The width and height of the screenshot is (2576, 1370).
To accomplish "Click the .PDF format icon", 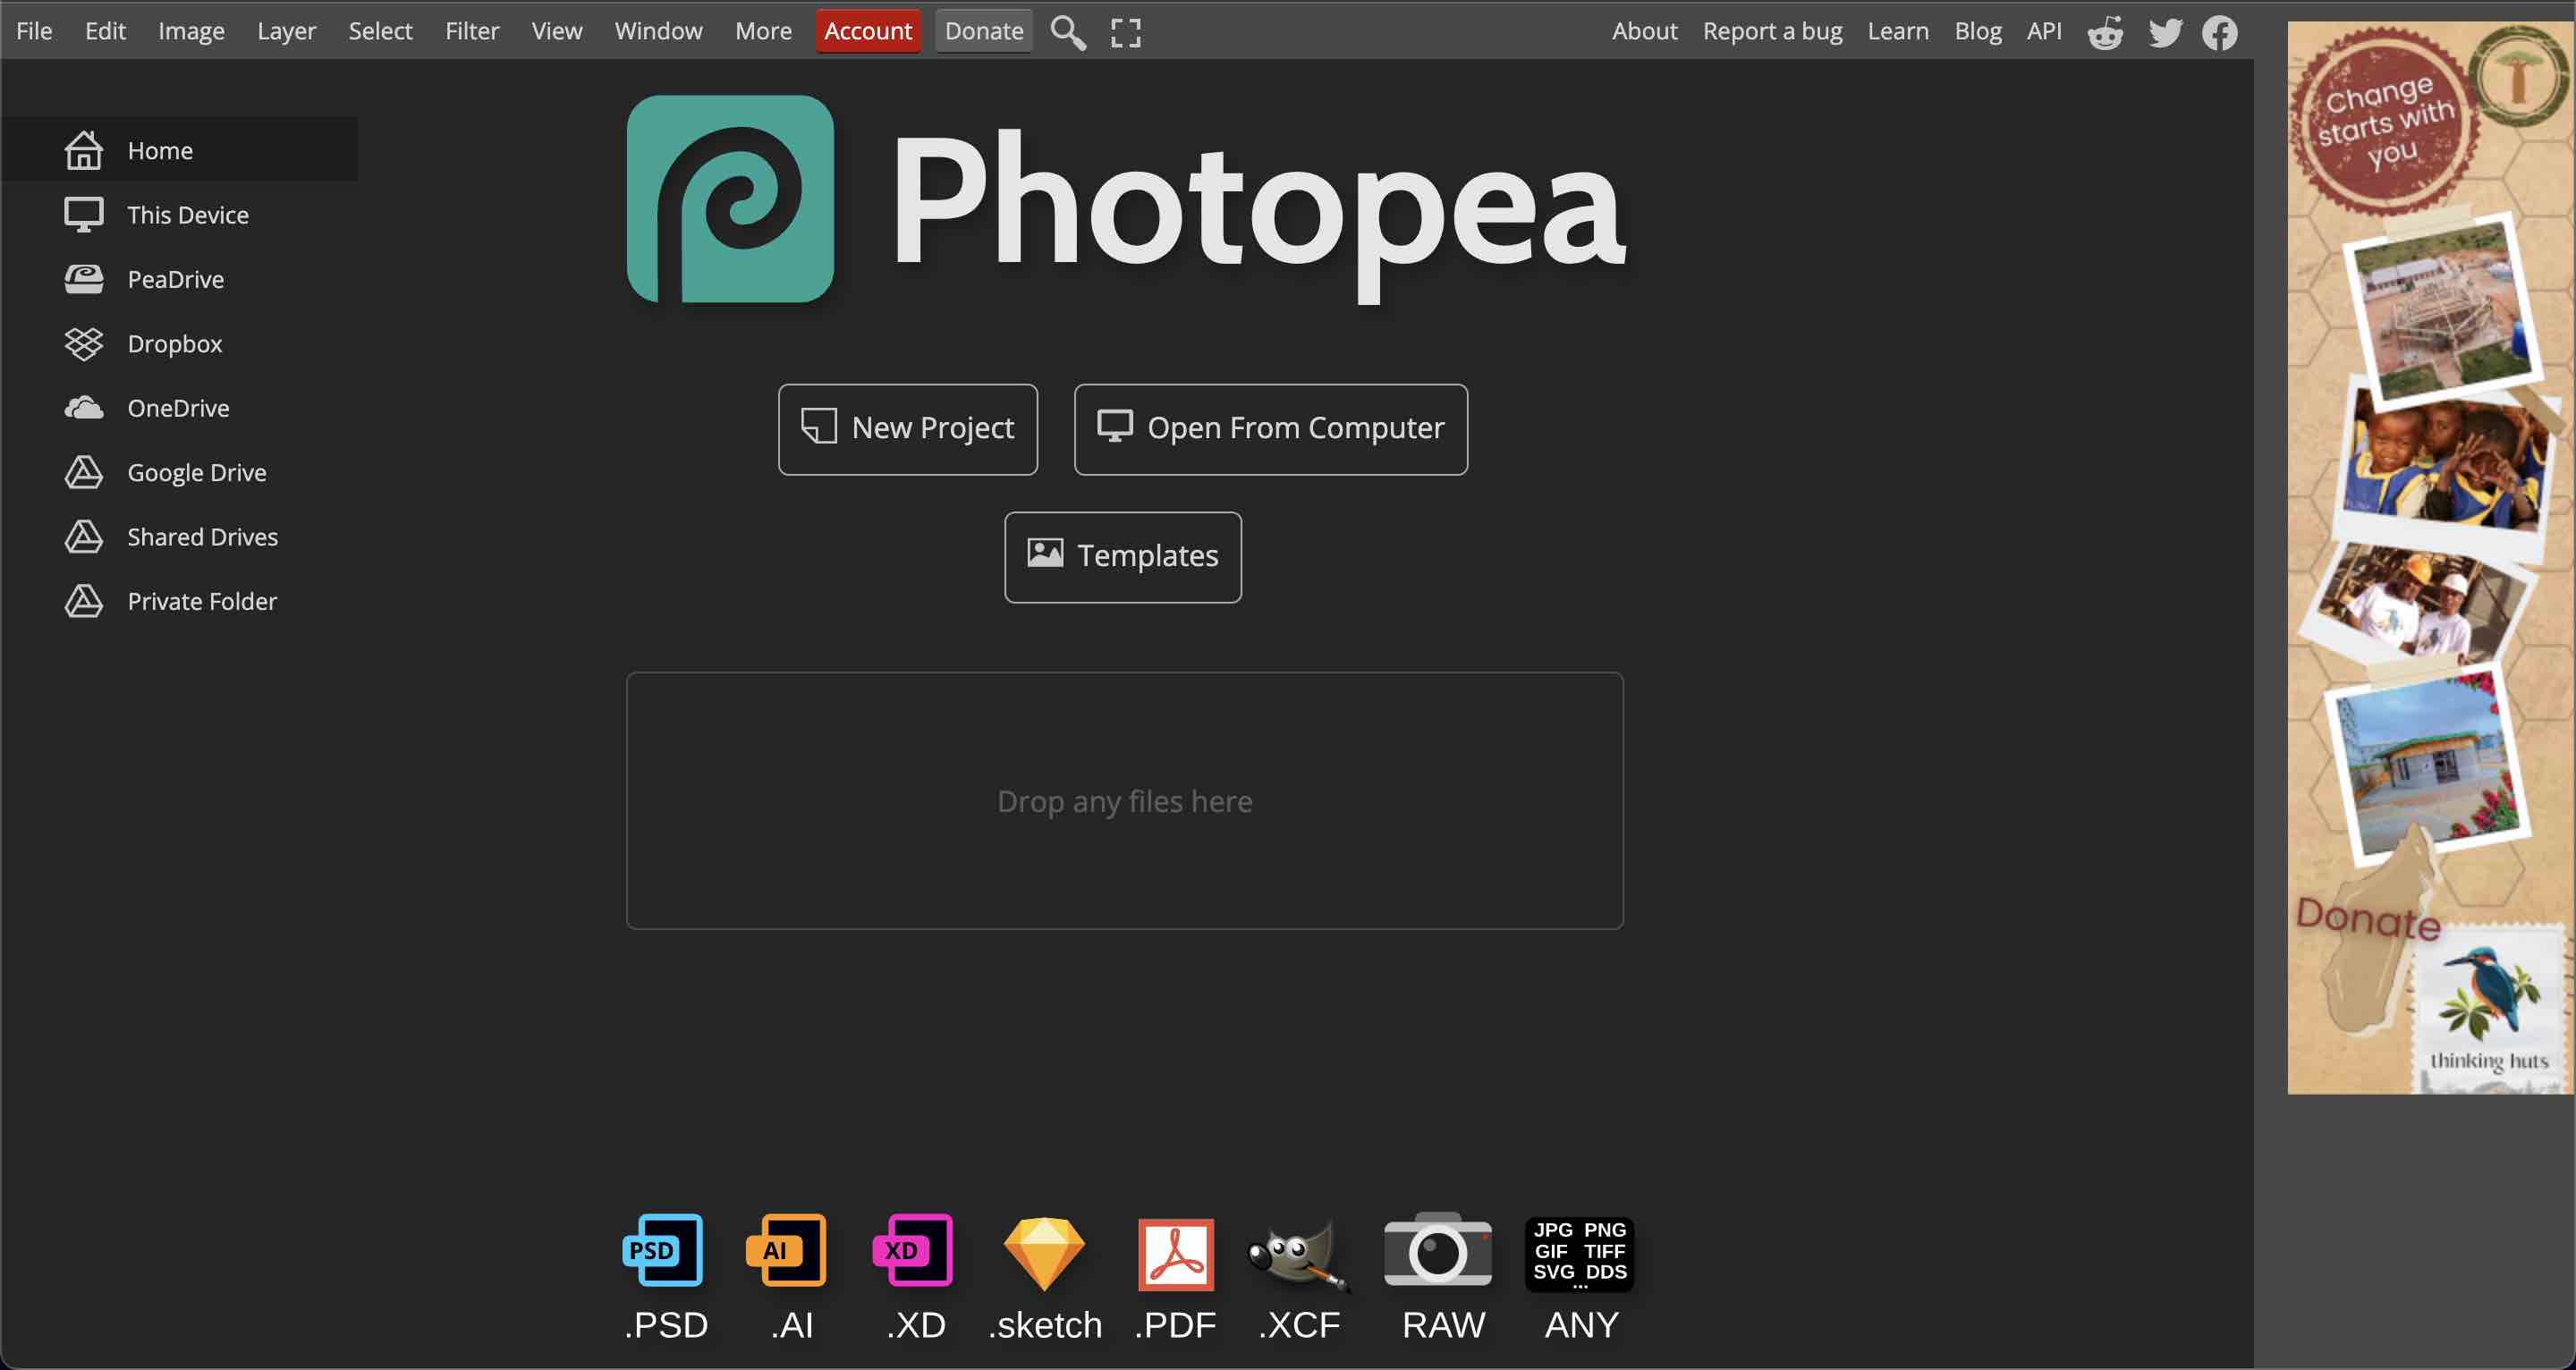I will 1175,1254.
